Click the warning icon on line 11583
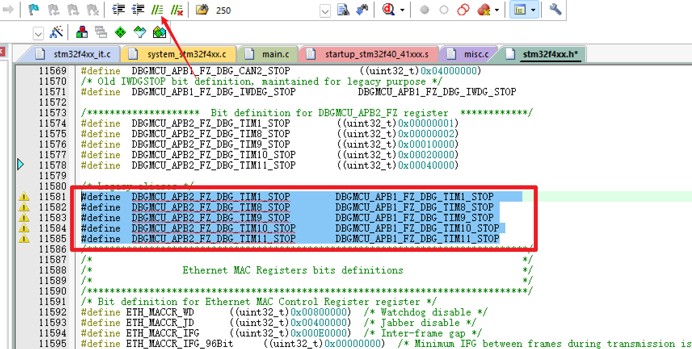 (x=24, y=217)
